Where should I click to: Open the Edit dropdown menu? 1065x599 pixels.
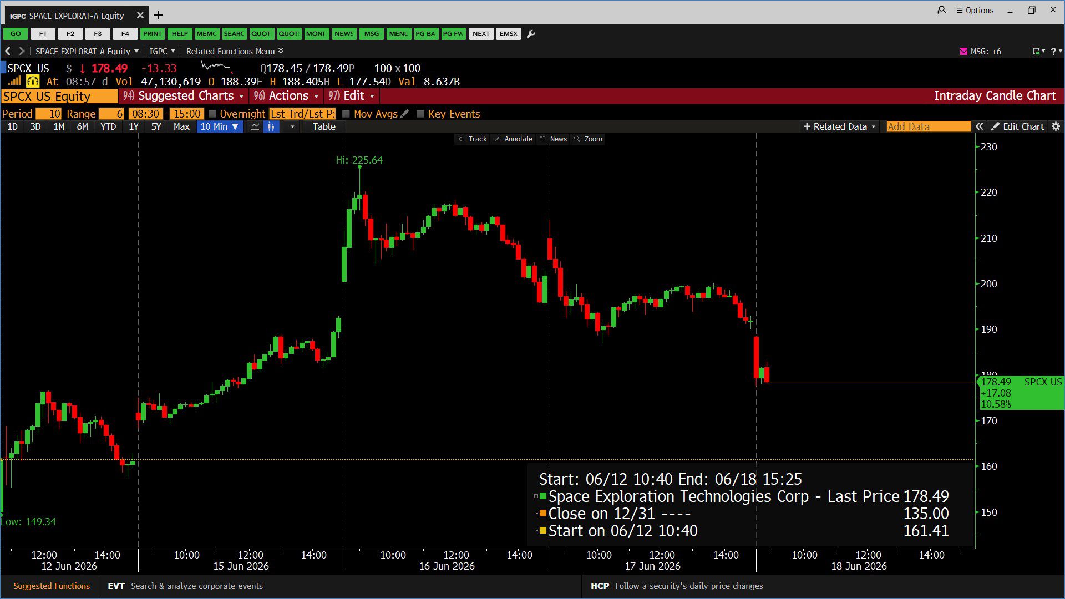[x=352, y=96]
